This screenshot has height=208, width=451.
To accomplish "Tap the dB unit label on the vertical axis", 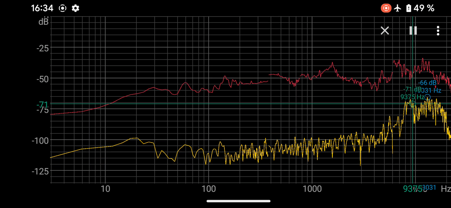I will coord(43,22).
